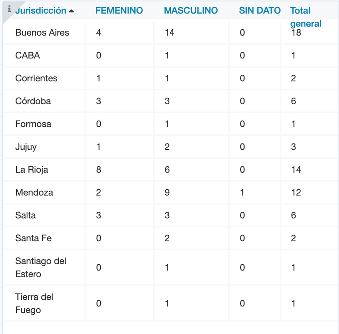Sort by the FEMENINO column header
Image resolution: width=339 pixels, height=334 pixels.
point(119,10)
